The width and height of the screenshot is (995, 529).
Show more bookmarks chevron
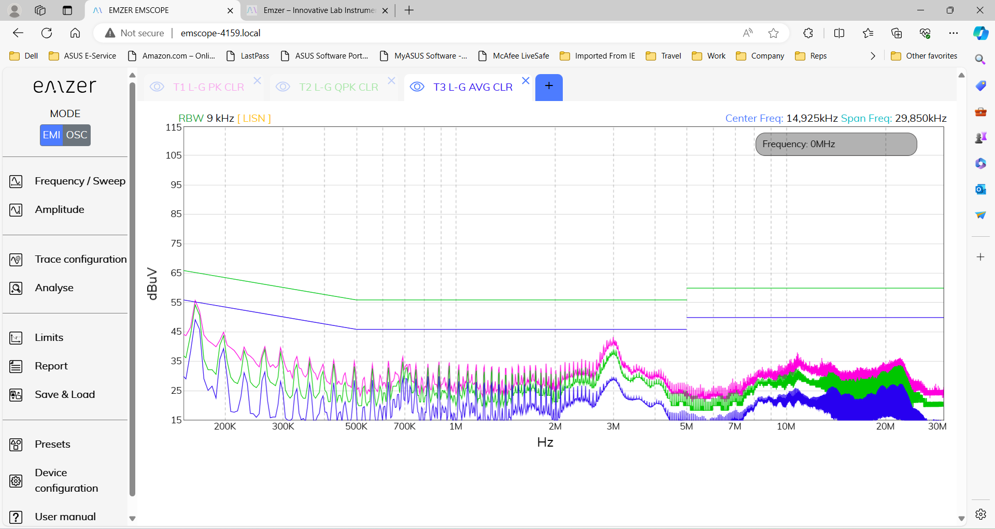pos(873,56)
